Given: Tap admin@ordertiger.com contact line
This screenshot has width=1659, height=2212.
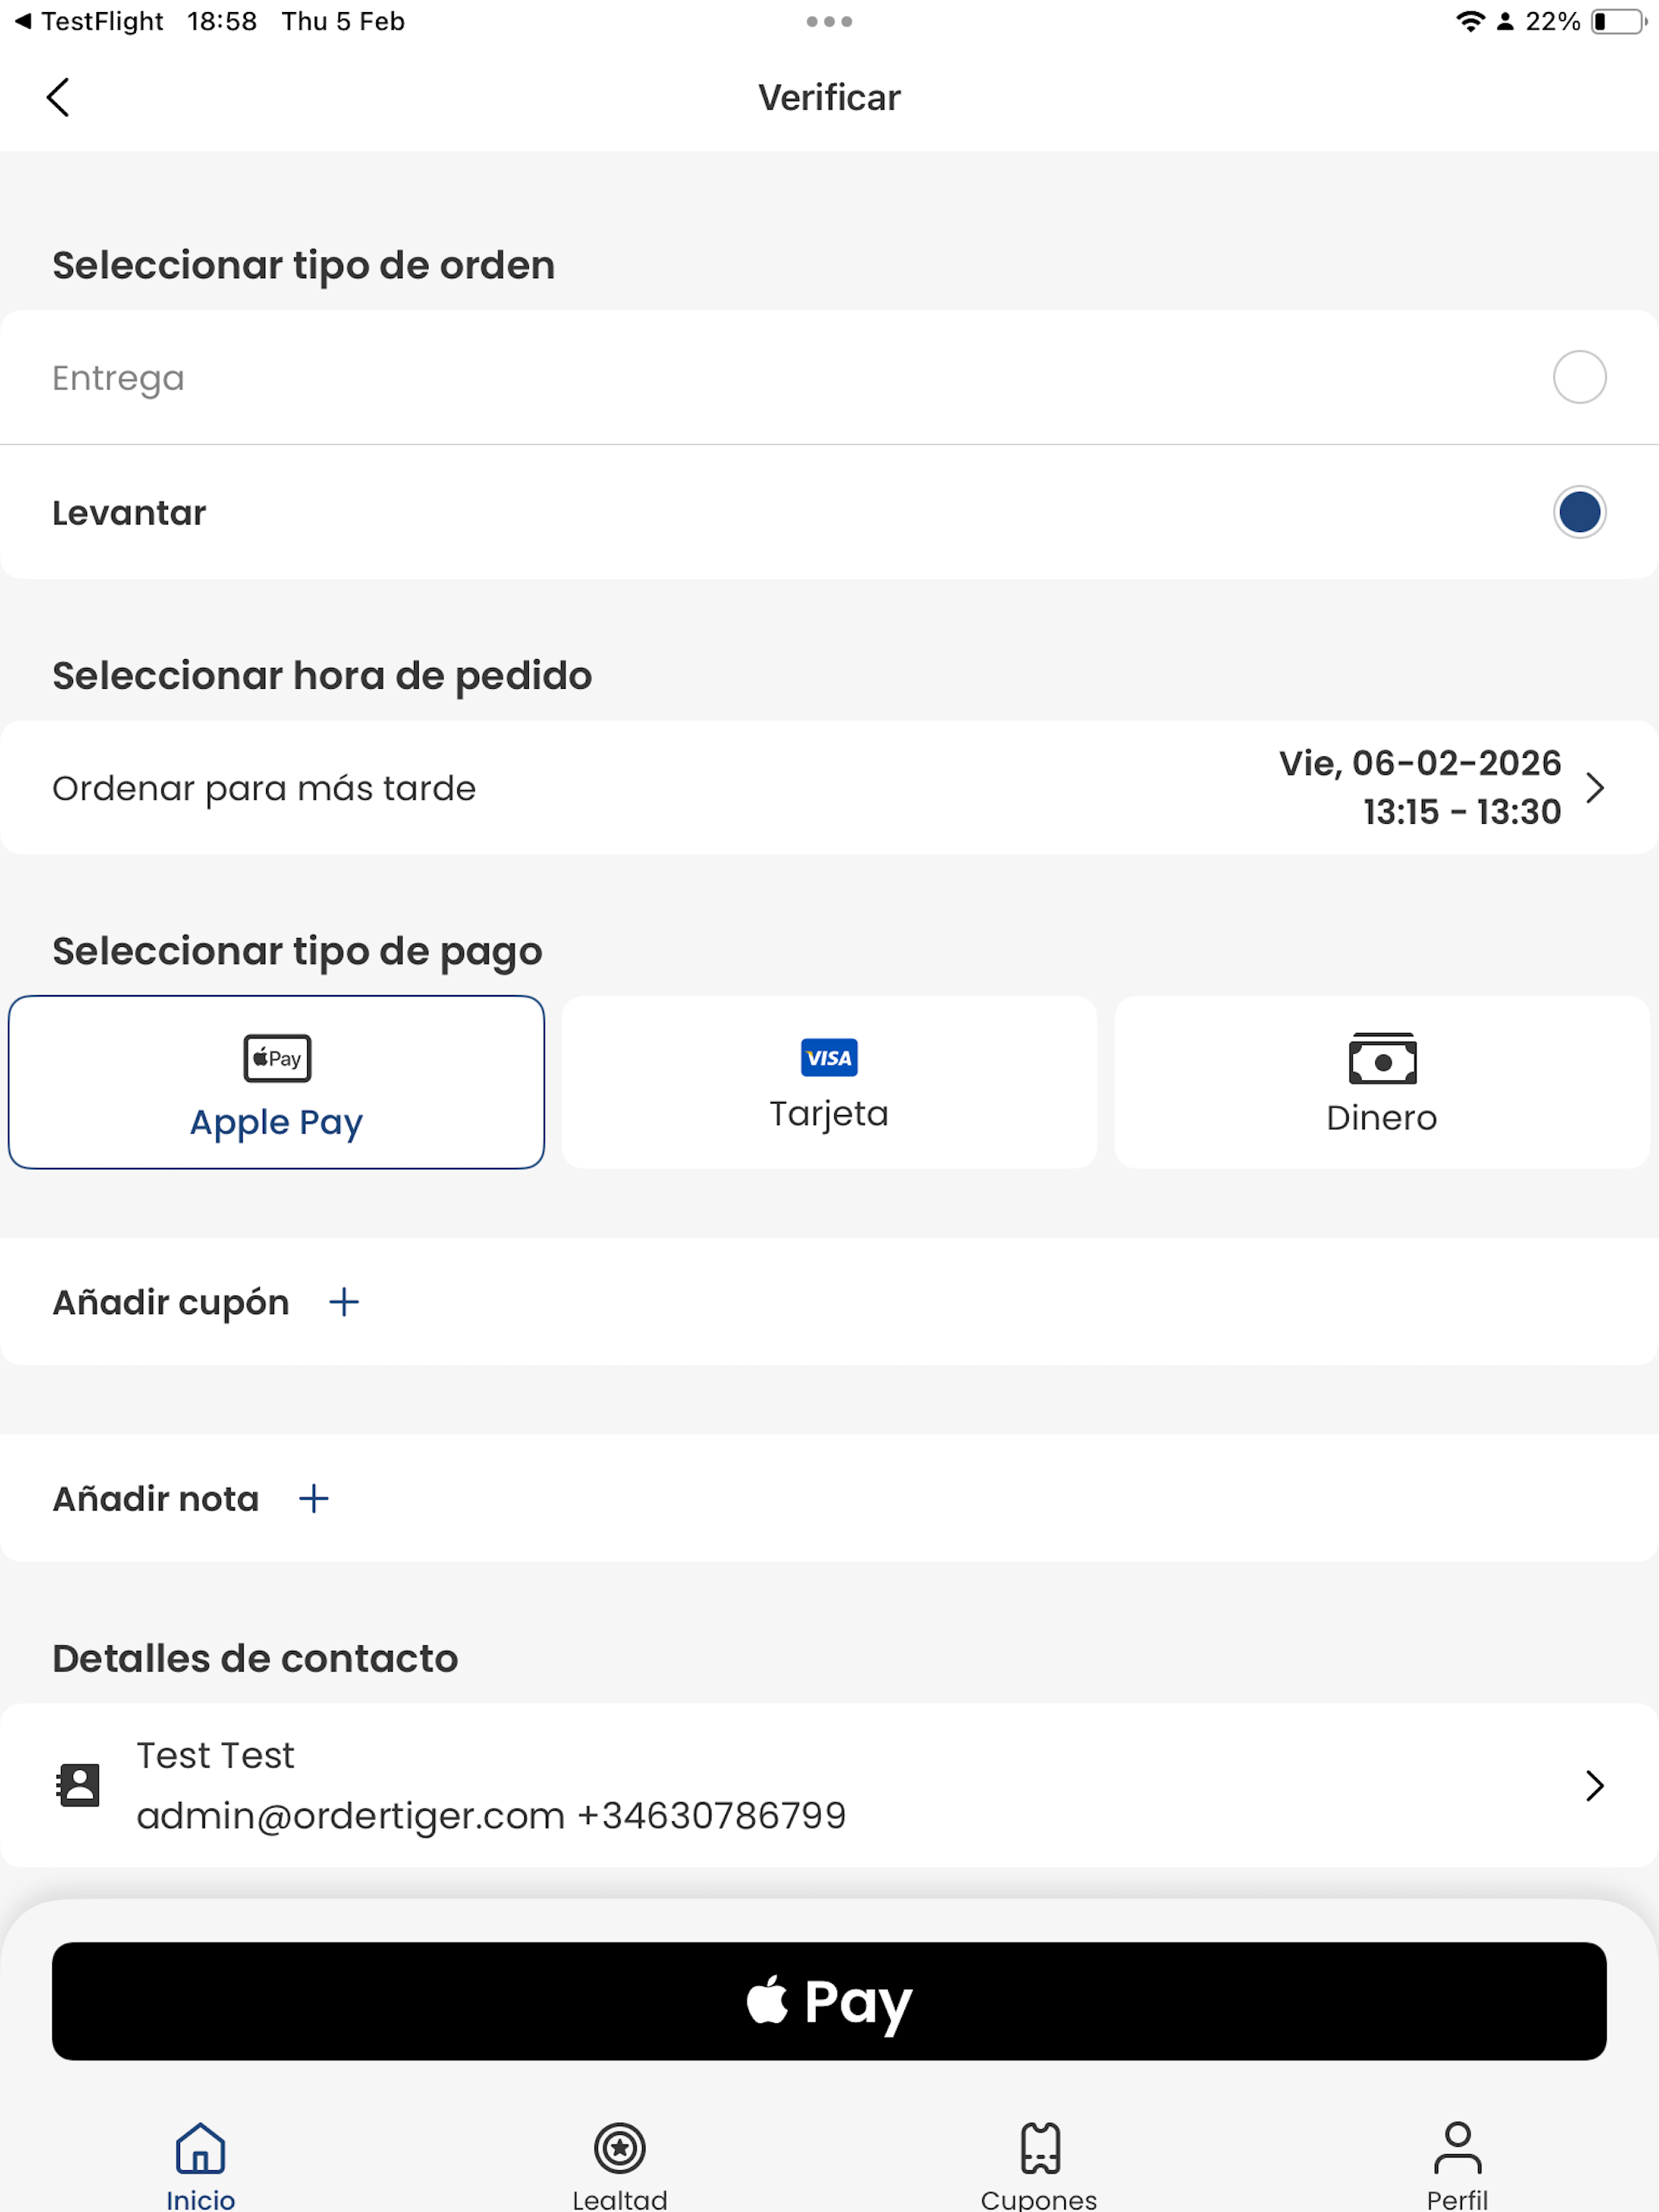Looking at the screenshot, I should 491,1815.
